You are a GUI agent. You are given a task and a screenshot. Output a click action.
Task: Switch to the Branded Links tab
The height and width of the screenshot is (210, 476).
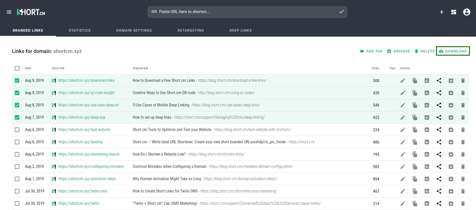(x=28, y=30)
